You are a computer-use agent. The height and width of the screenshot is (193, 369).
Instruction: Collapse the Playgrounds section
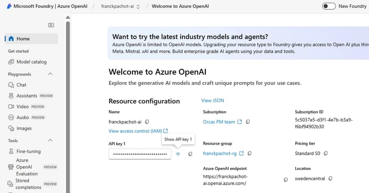click(x=50, y=74)
